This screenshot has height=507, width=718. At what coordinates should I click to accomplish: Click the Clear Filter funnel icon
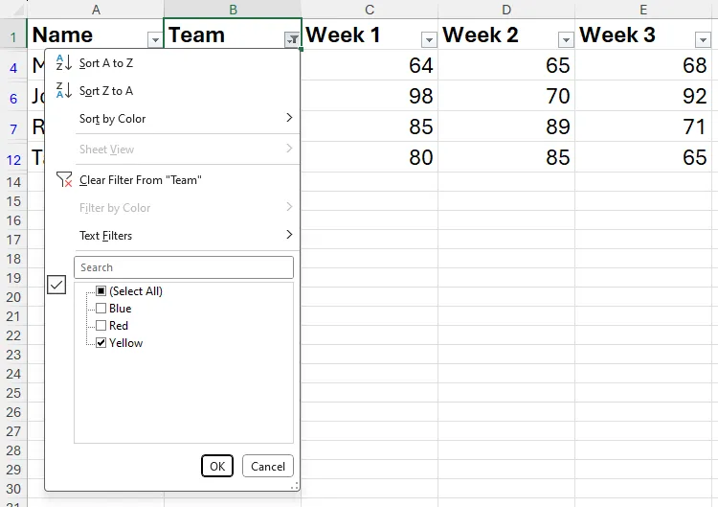[x=64, y=180]
